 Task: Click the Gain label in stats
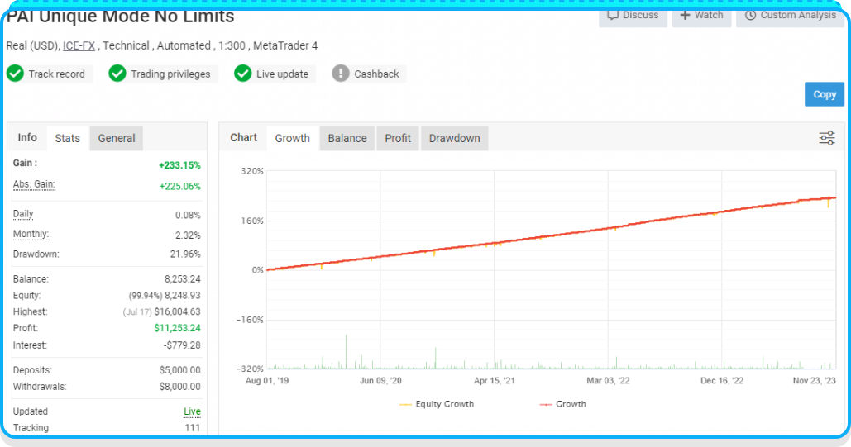pos(25,164)
